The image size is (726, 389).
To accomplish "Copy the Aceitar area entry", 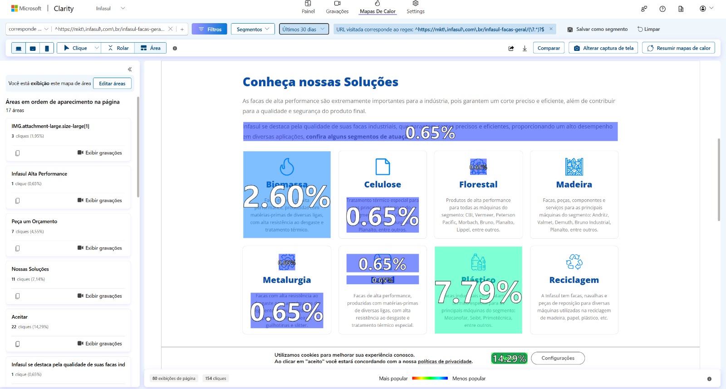I will 17,344.
